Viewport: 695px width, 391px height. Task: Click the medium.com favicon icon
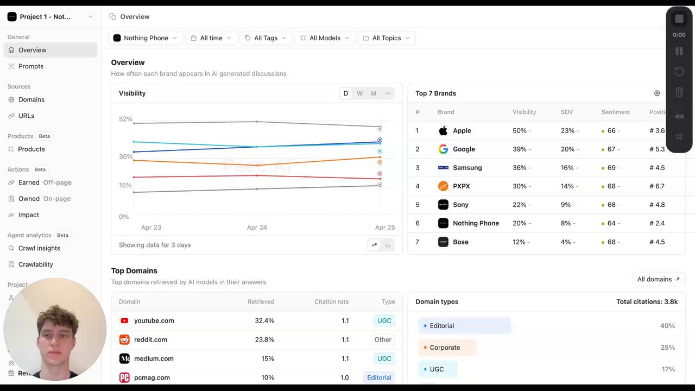[x=124, y=359]
